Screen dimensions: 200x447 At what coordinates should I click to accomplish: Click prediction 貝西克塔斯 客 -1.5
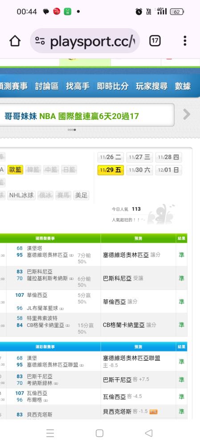click(125, 412)
